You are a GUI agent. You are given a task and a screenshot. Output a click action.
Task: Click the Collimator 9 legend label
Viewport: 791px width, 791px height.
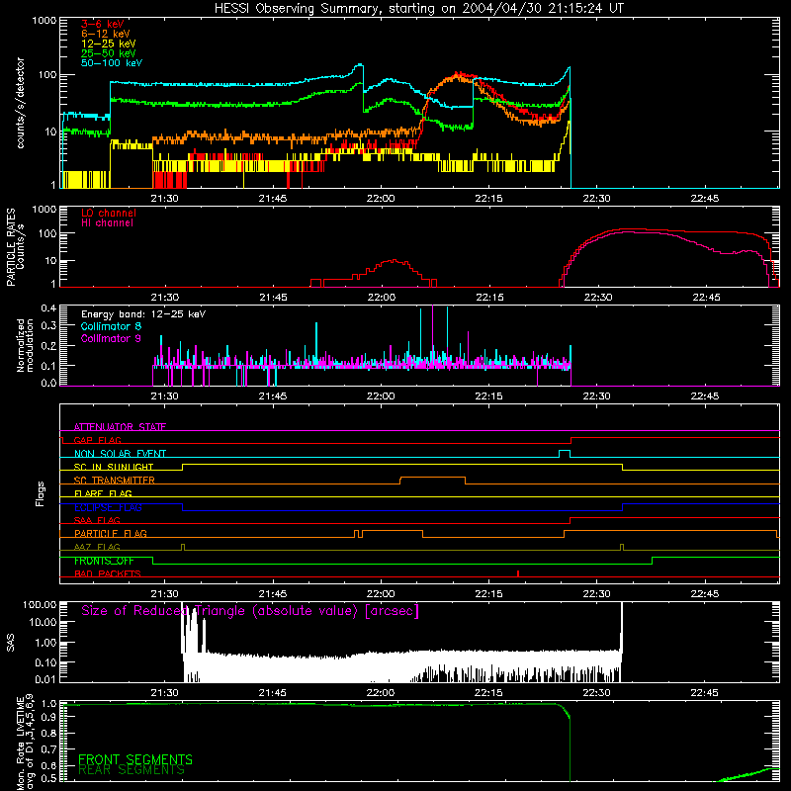pyautogui.click(x=111, y=338)
